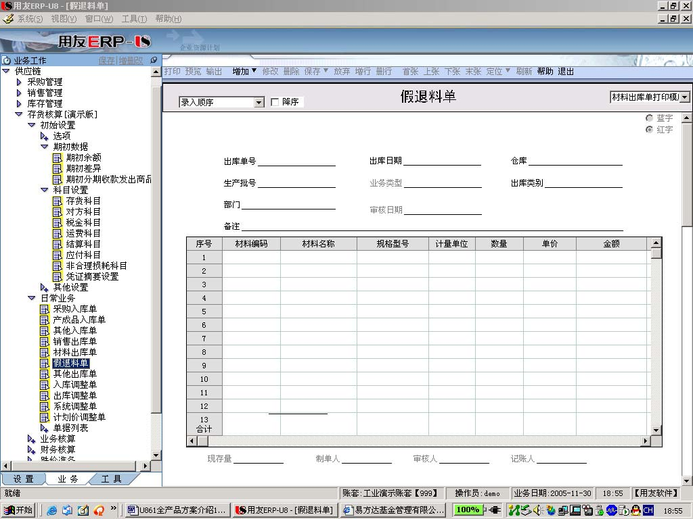This screenshot has width=693, height=519.
Task: Click the document icon beside 产成品入库单
Action: click(x=45, y=320)
